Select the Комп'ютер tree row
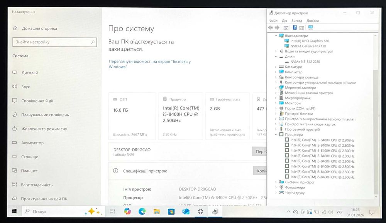This screenshot has height=223, width=386. (291, 72)
